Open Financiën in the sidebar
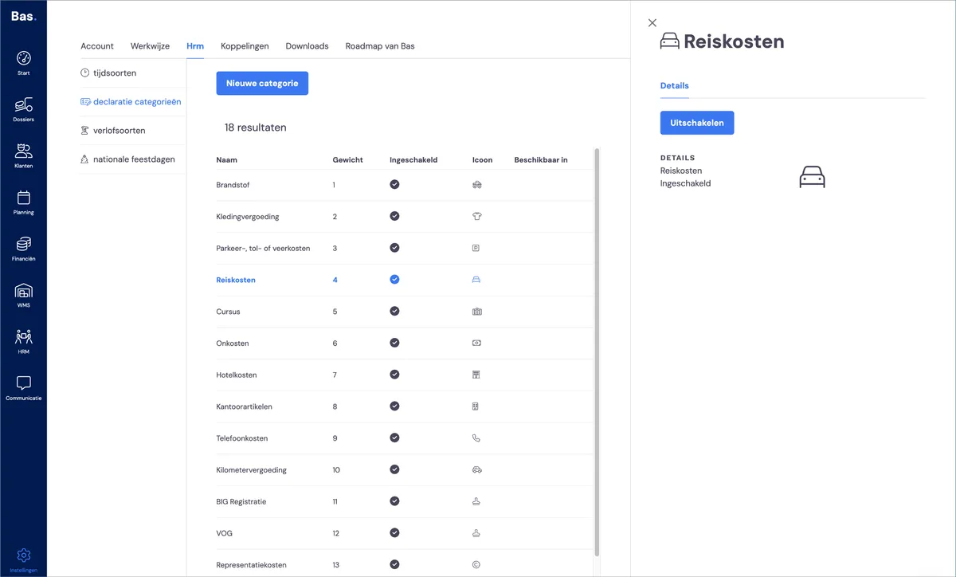 23,249
